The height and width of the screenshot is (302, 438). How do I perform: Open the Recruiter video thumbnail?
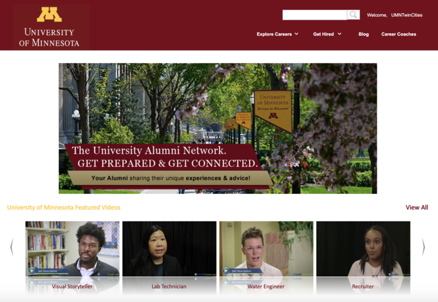[363, 249]
